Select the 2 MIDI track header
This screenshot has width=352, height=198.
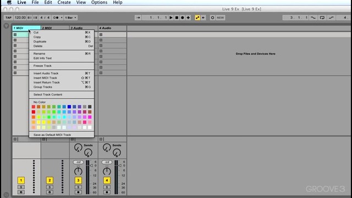coord(55,28)
